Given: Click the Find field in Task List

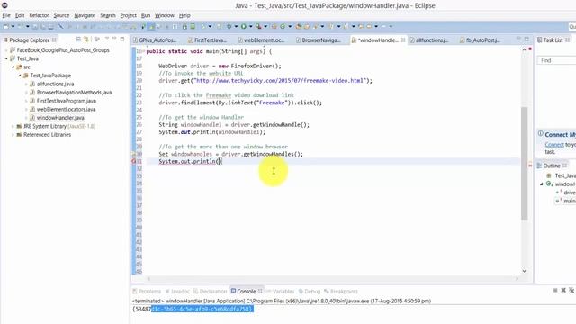Looking at the screenshot, I should (x=556, y=60).
